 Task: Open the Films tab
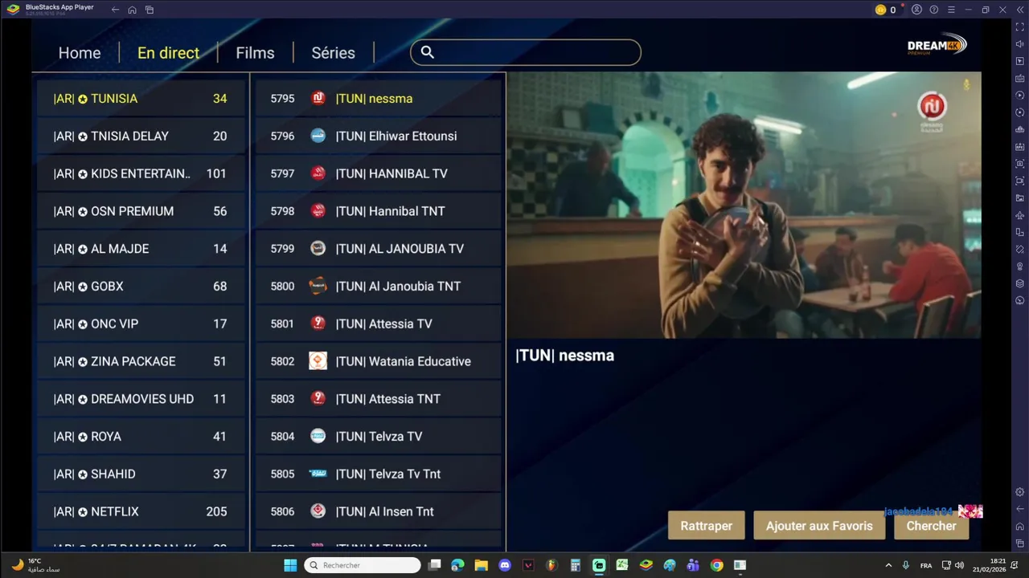(x=255, y=53)
